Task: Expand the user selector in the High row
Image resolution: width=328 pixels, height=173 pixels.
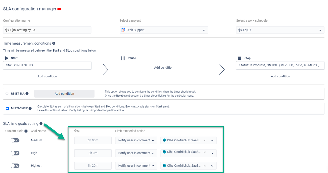Action: (212, 153)
